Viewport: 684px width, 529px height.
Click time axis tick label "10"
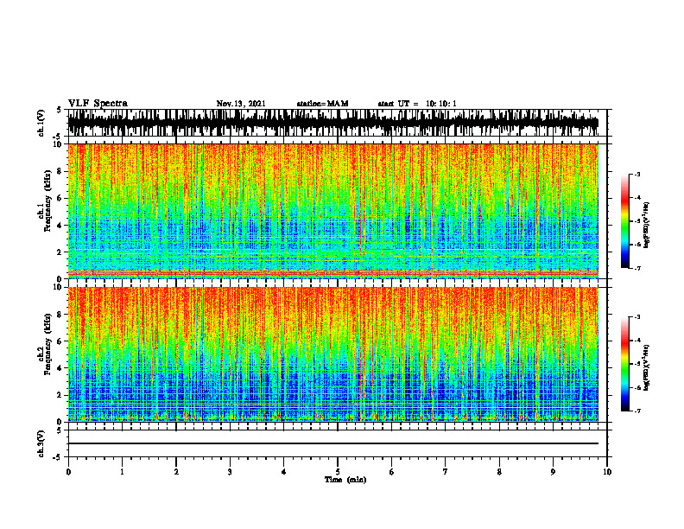coord(607,472)
